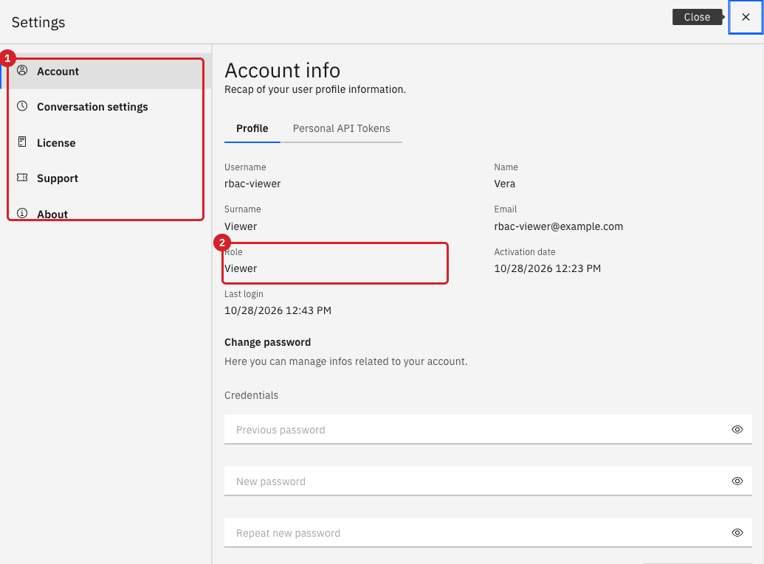Click the username value rbac-viewer

tap(252, 184)
